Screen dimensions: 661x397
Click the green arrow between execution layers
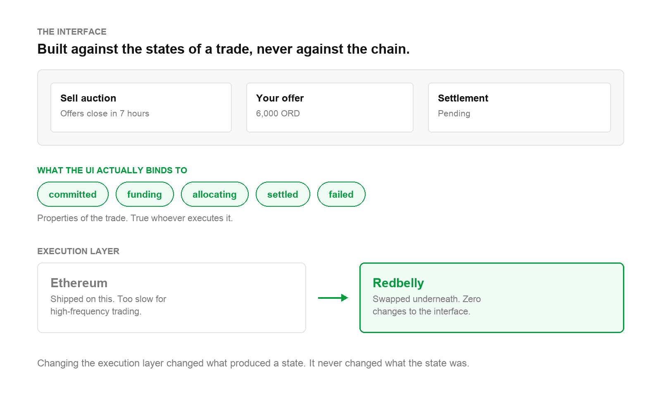pyautogui.click(x=333, y=298)
